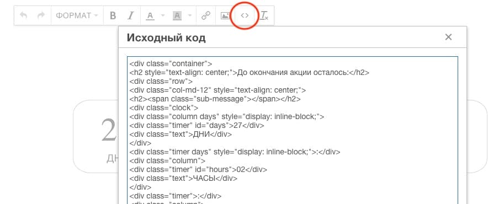Insert a link with chain icon
Screen dimensions: 488x204
pyautogui.click(x=206, y=15)
